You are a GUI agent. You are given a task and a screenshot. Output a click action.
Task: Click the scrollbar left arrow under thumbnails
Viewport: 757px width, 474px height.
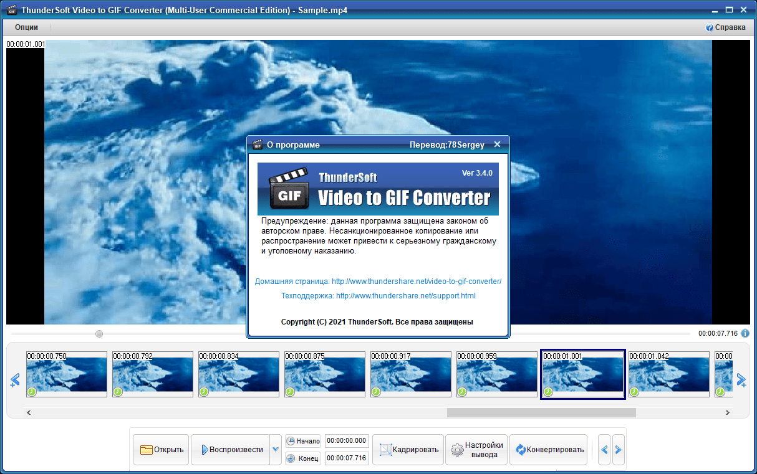[x=28, y=412]
